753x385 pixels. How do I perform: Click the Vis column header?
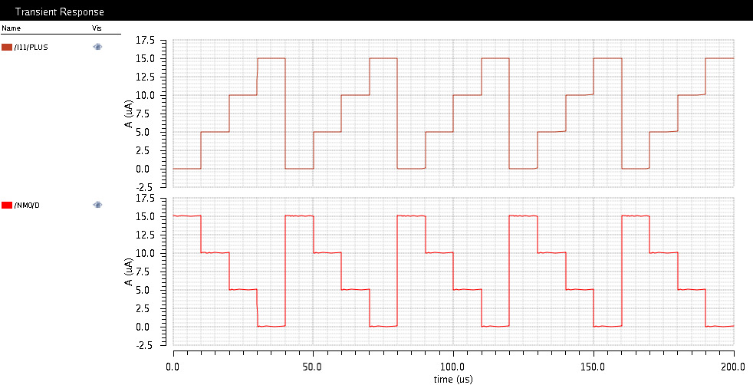(x=97, y=28)
